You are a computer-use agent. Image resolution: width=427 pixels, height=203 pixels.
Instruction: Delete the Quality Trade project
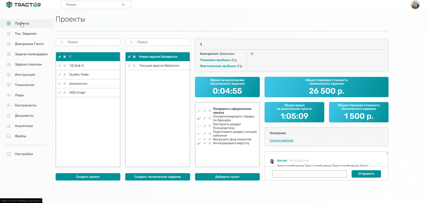pyautogui.click(x=65, y=75)
